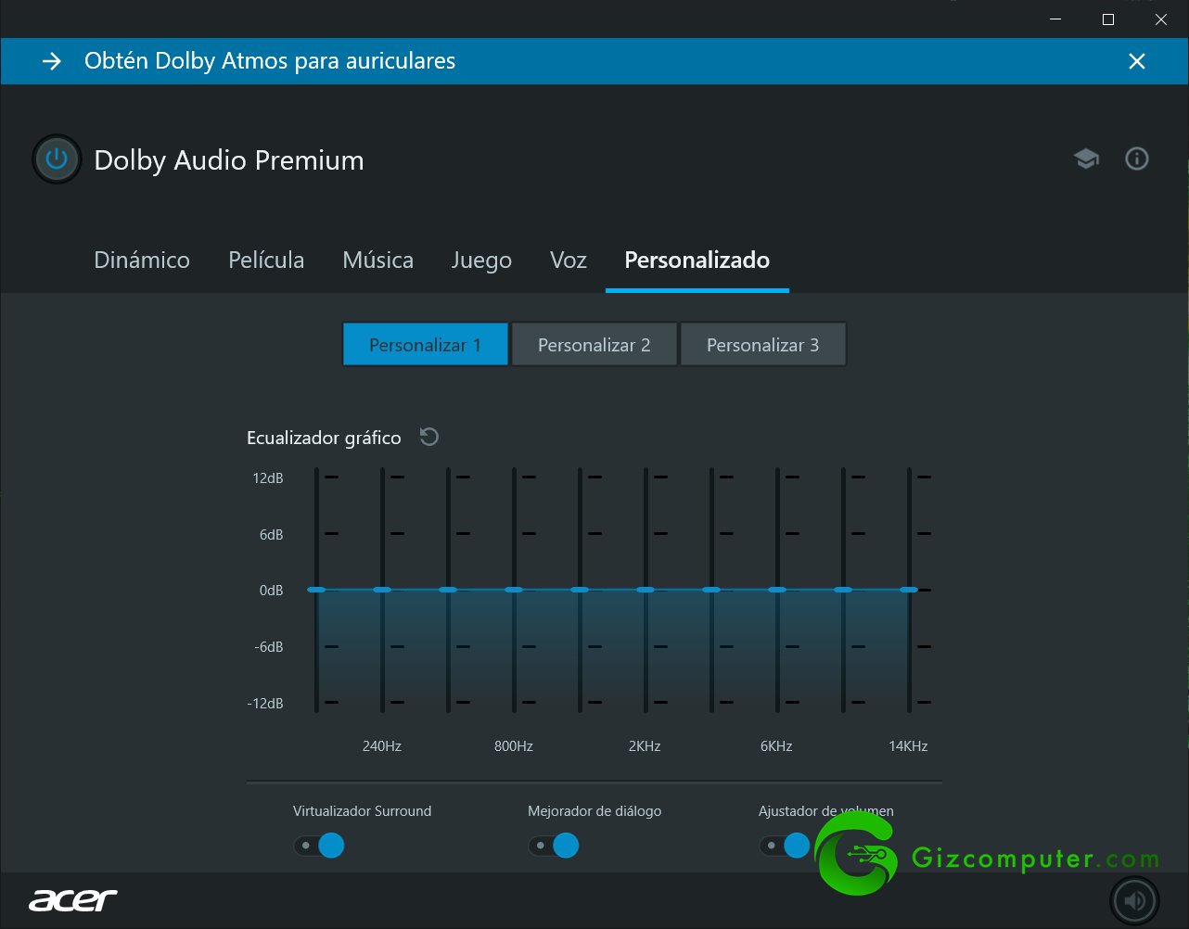Click the -12dB scale label
Viewport: 1189px width, 929px height.
point(265,704)
